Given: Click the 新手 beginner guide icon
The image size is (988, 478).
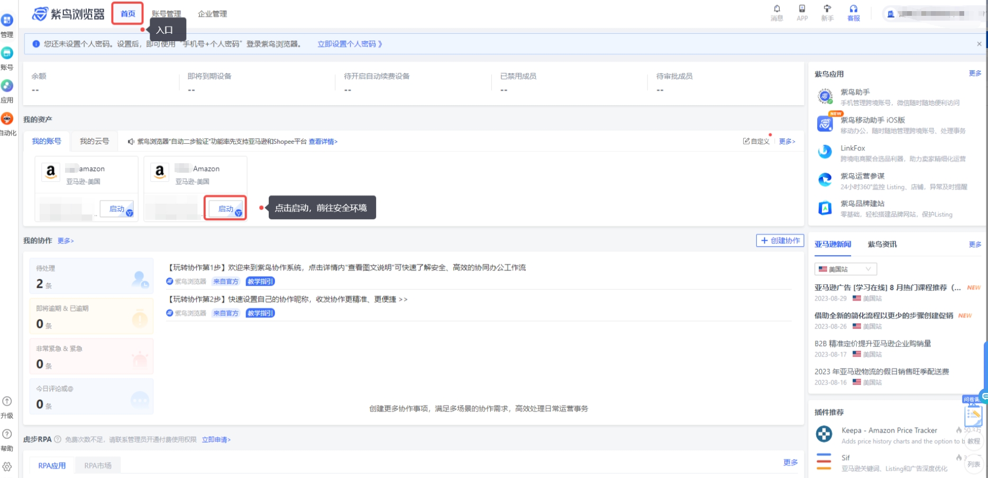Looking at the screenshot, I should 827,10.
